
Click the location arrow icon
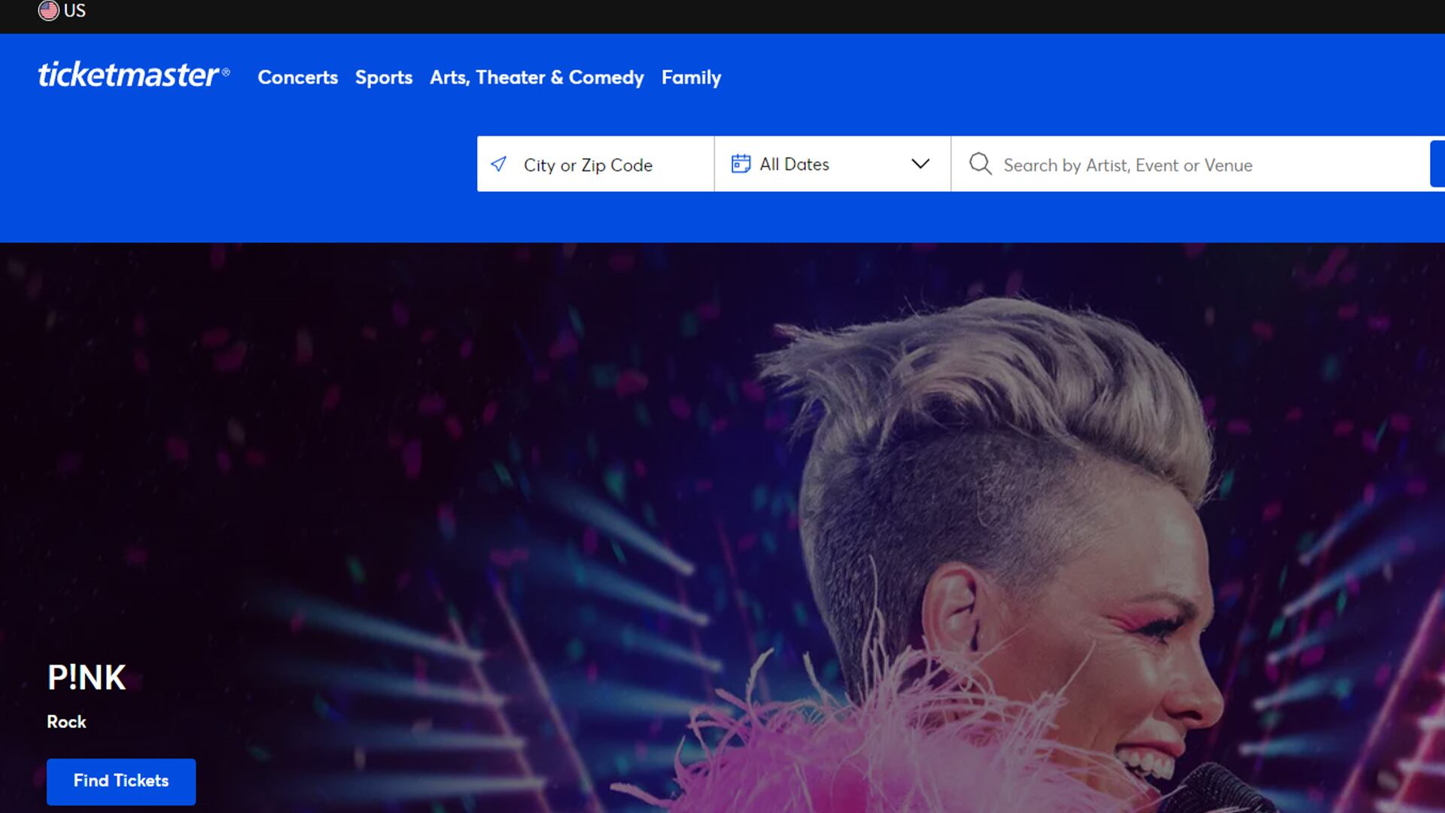[498, 164]
